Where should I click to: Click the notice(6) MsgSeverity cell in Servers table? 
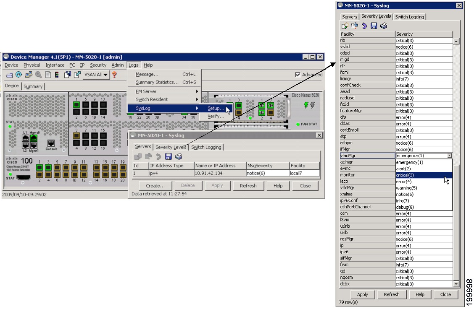point(268,173)
